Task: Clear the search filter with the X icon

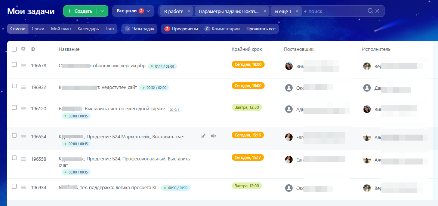Action: click(377, 11)
